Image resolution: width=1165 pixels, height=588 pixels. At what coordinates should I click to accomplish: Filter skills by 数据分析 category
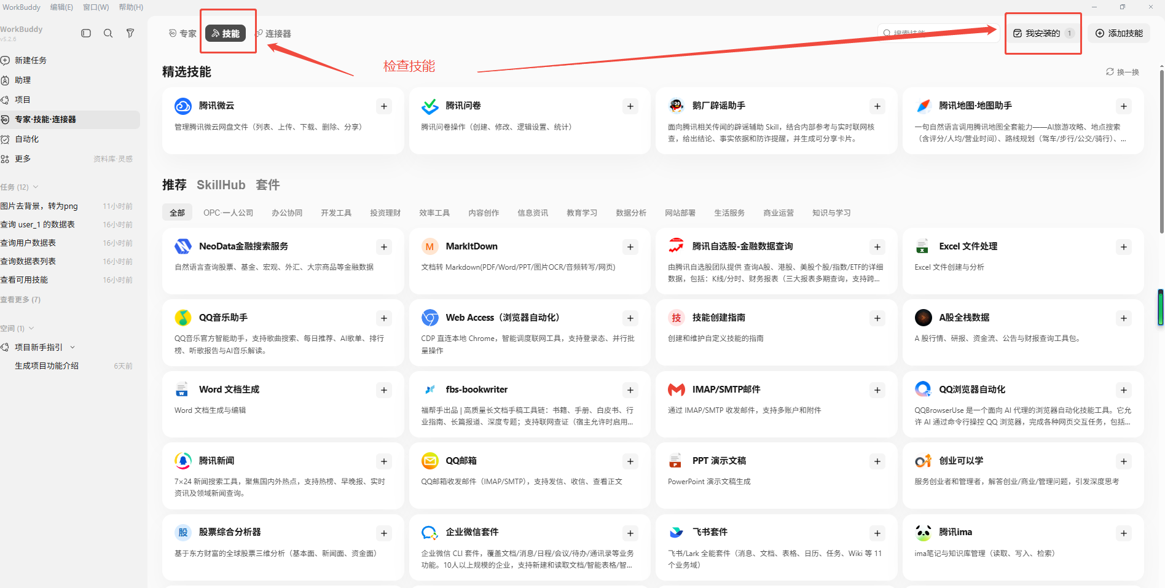click(x=631, y=213)
